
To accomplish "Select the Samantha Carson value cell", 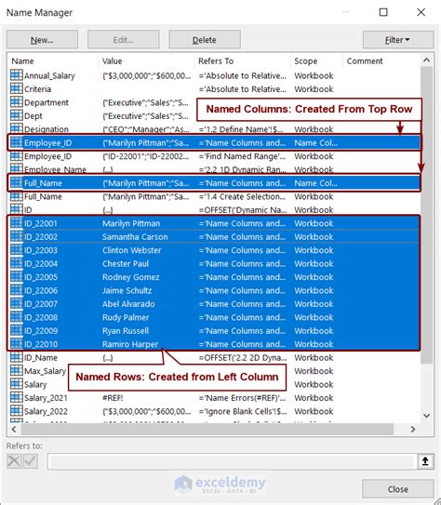I will [x=135, y=237].
